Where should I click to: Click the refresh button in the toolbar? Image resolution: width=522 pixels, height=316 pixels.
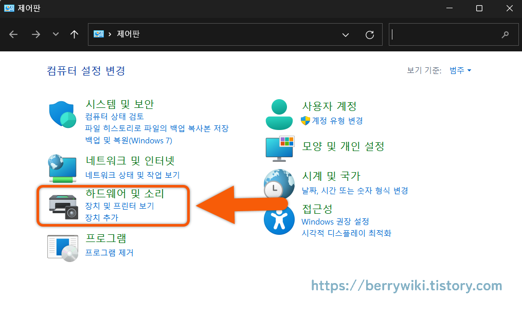(x=370, y=34)
